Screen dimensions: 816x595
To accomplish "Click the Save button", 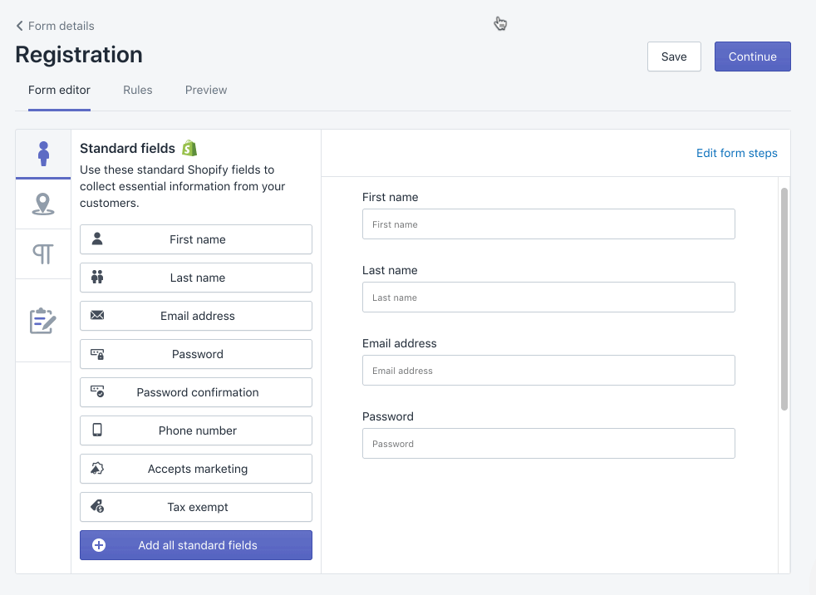I will tap(673, 57).
